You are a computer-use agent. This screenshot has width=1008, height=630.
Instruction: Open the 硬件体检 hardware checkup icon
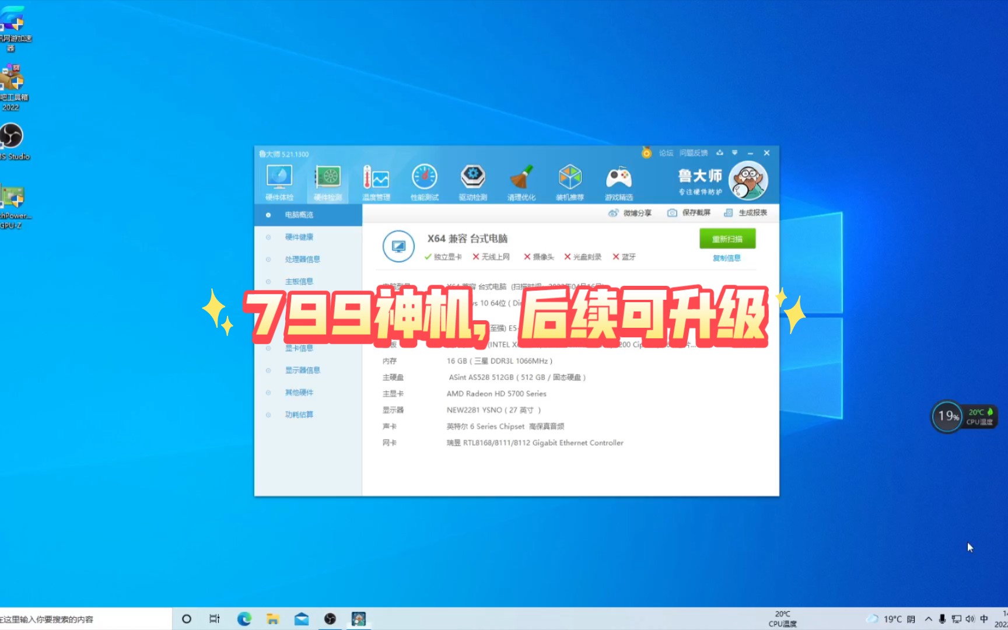point(279,183)
